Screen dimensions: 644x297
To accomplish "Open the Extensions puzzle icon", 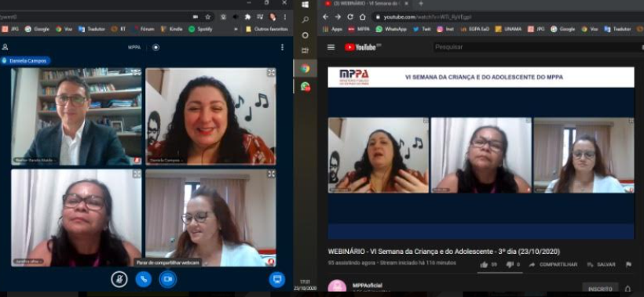I will pos(247,17).
